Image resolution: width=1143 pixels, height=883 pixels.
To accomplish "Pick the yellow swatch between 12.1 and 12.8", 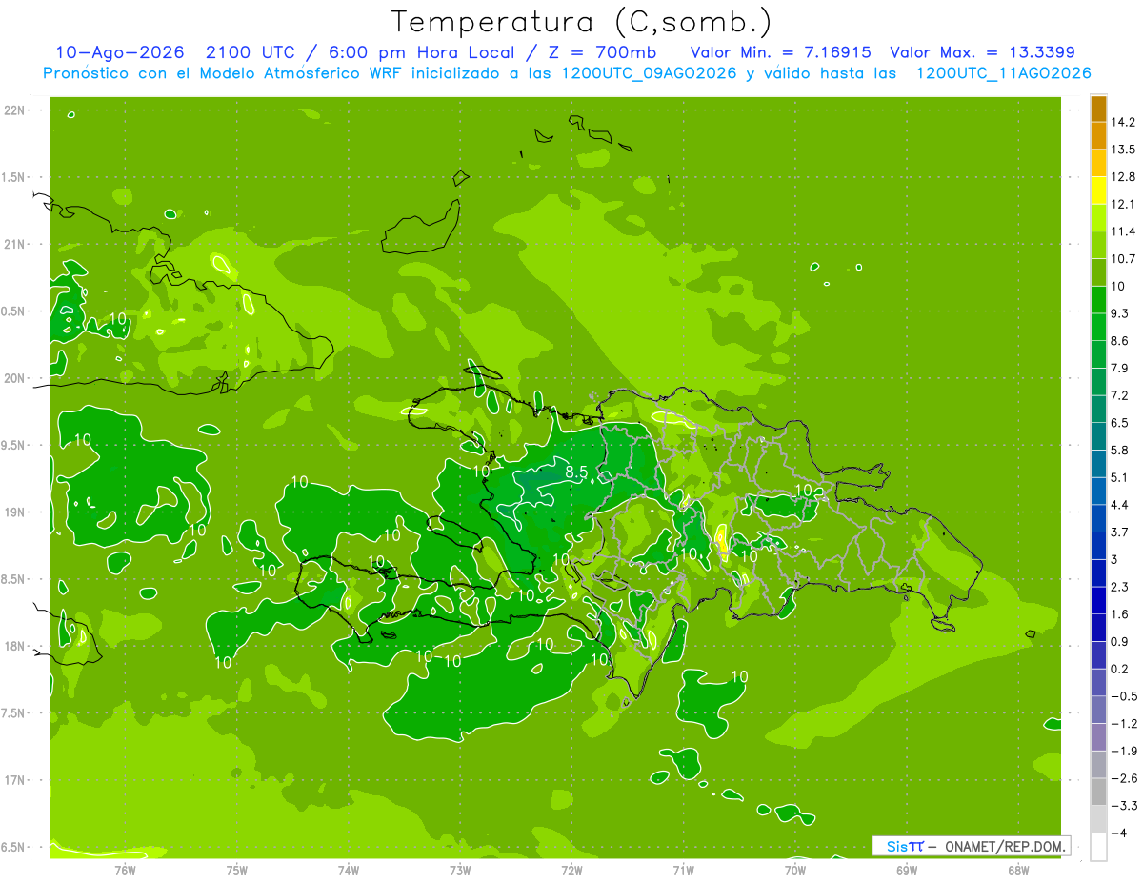I will 1098,191.
